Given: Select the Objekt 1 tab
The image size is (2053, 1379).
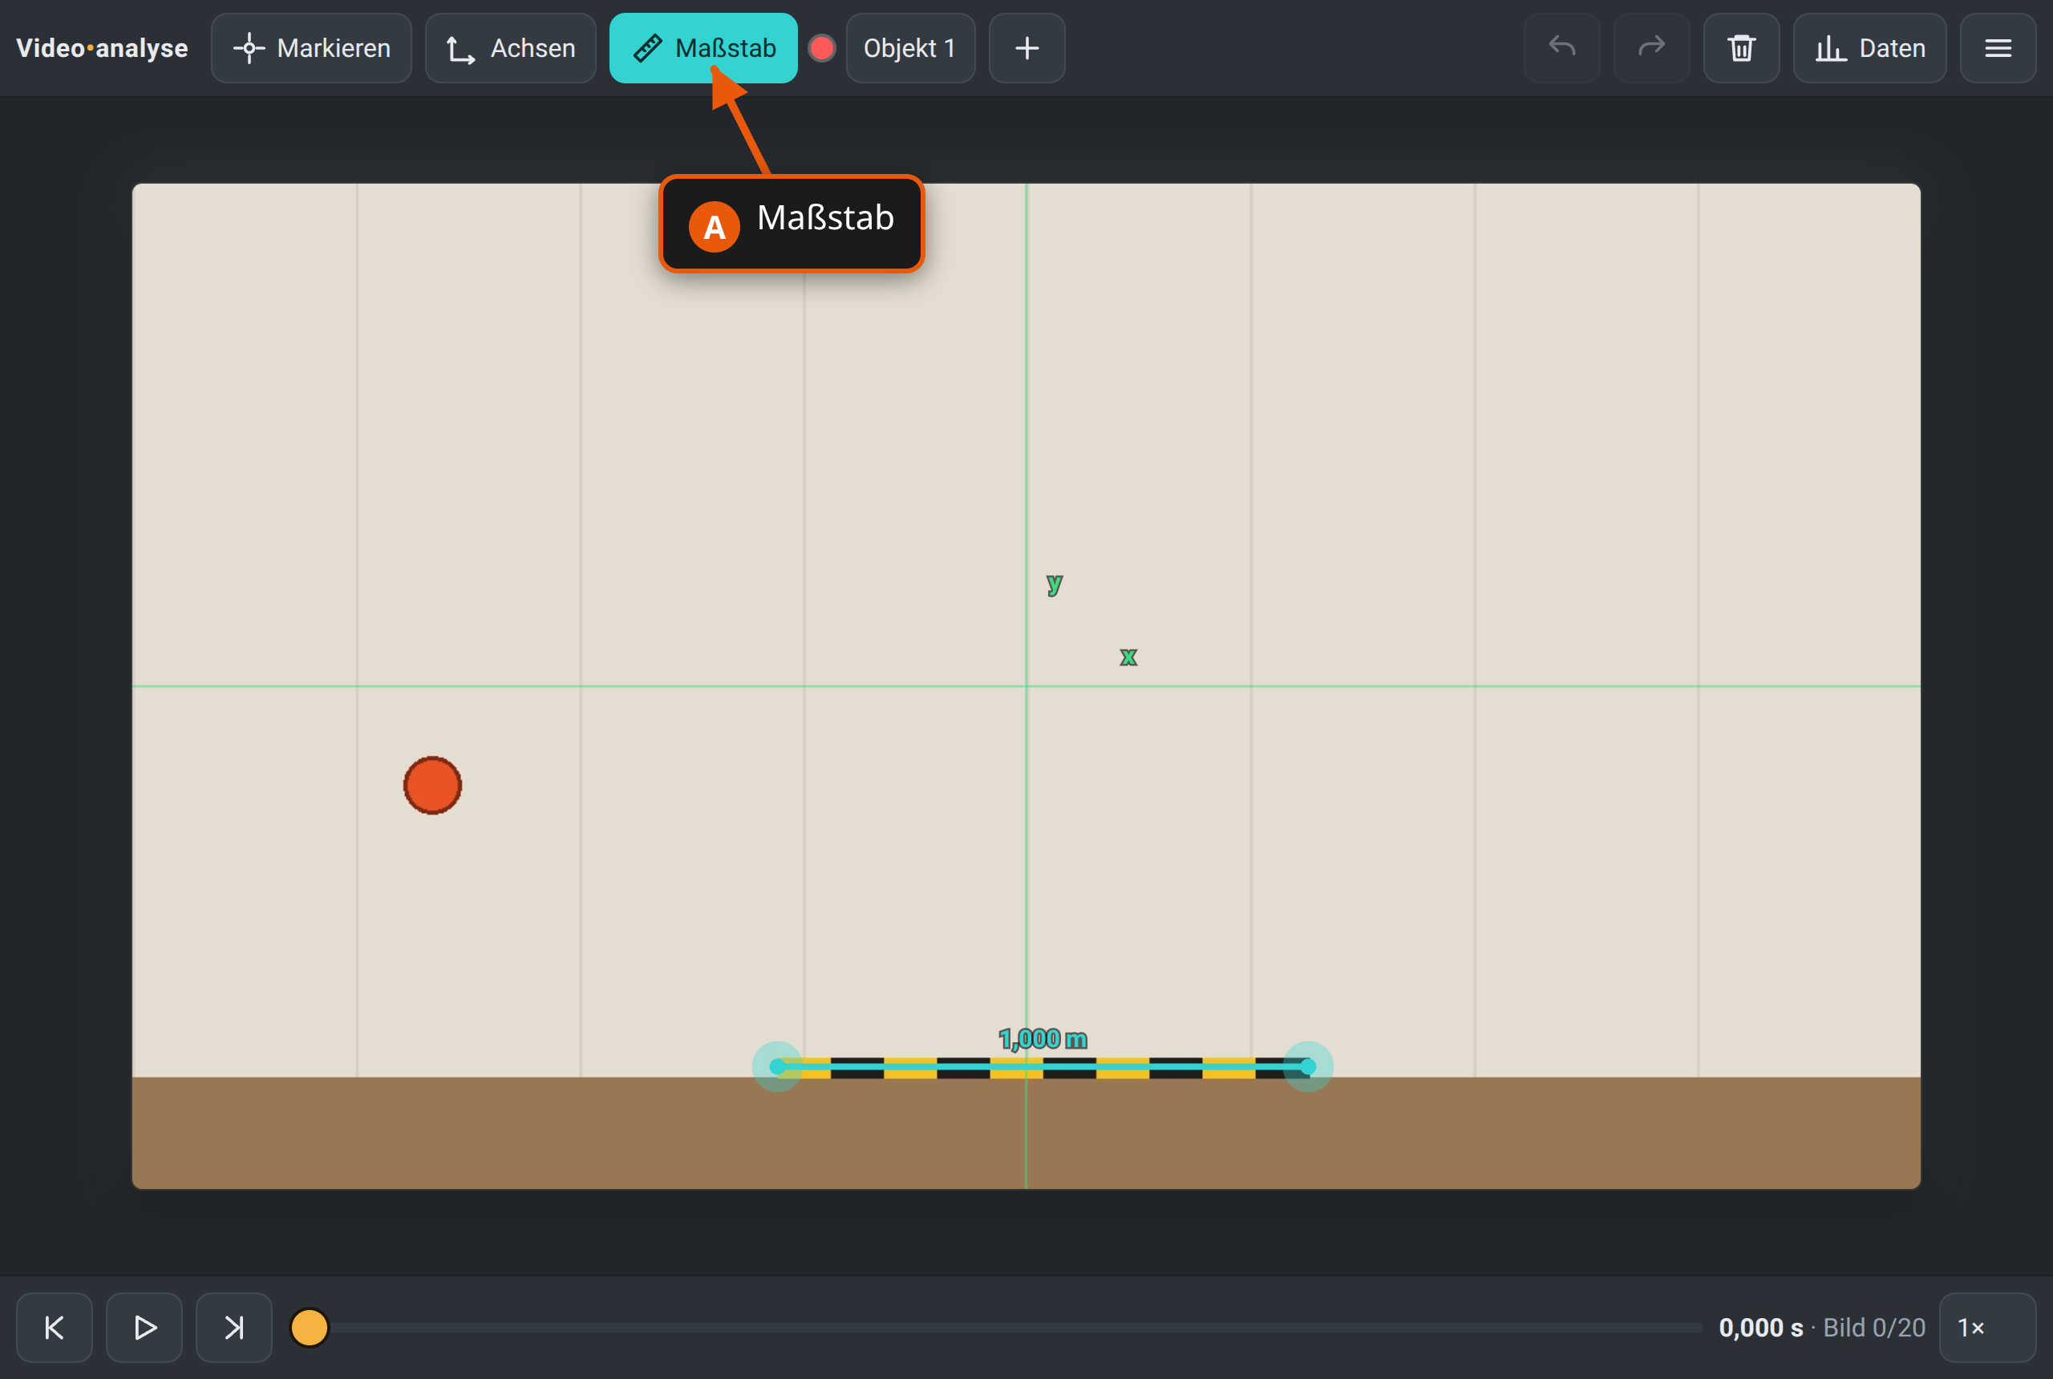Looking at the screenshot, I should 910,48.
